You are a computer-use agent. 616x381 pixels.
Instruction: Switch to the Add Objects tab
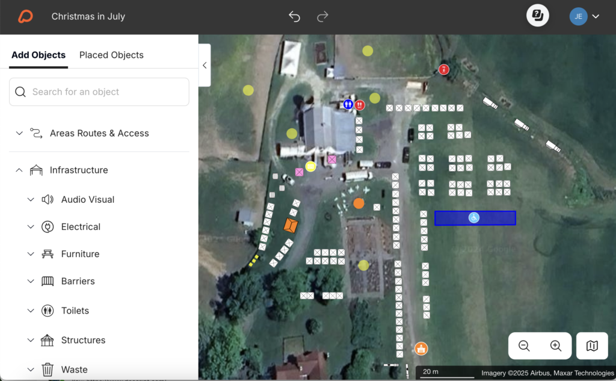(38, 55)
